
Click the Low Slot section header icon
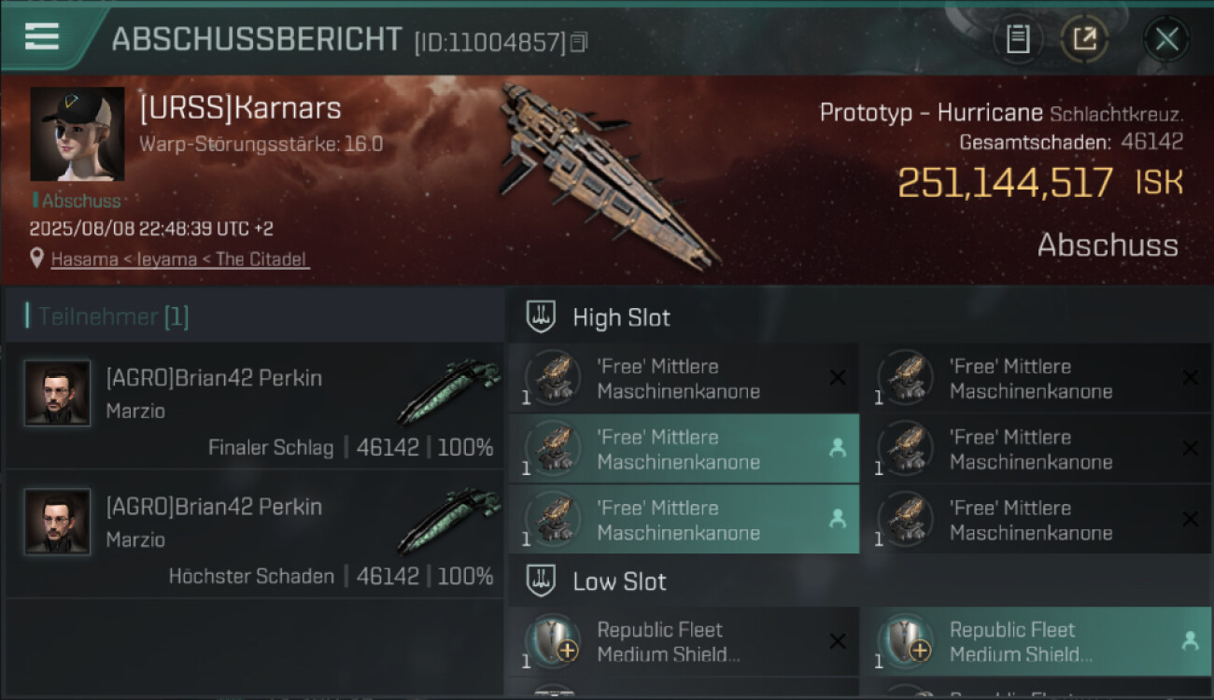[x=542, y=581]
